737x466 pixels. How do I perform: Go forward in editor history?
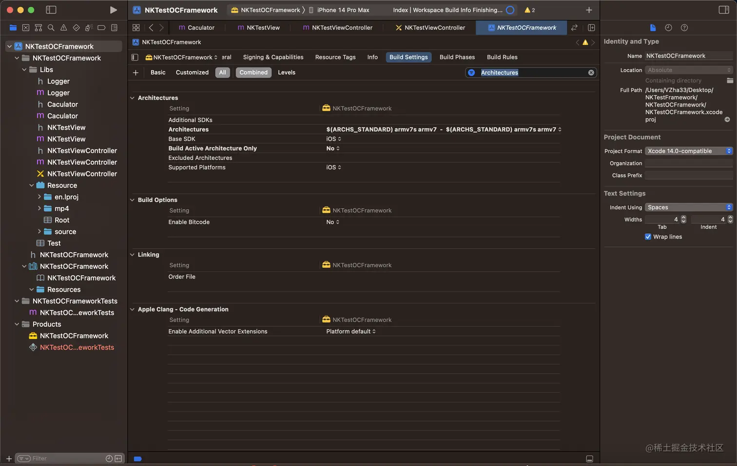click(161, 28)
